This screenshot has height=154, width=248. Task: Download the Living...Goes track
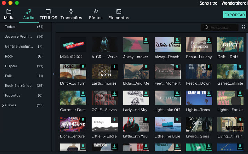point(209,120)
